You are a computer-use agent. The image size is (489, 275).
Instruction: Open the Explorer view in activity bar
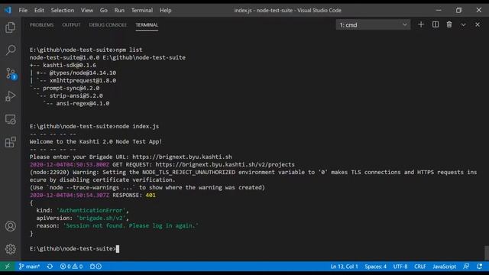point(10,27)
